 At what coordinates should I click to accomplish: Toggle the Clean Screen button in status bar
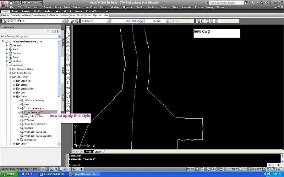[281, 169]
